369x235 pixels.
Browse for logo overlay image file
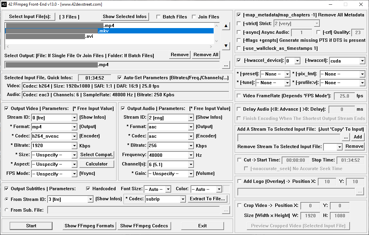click(360, 192)
